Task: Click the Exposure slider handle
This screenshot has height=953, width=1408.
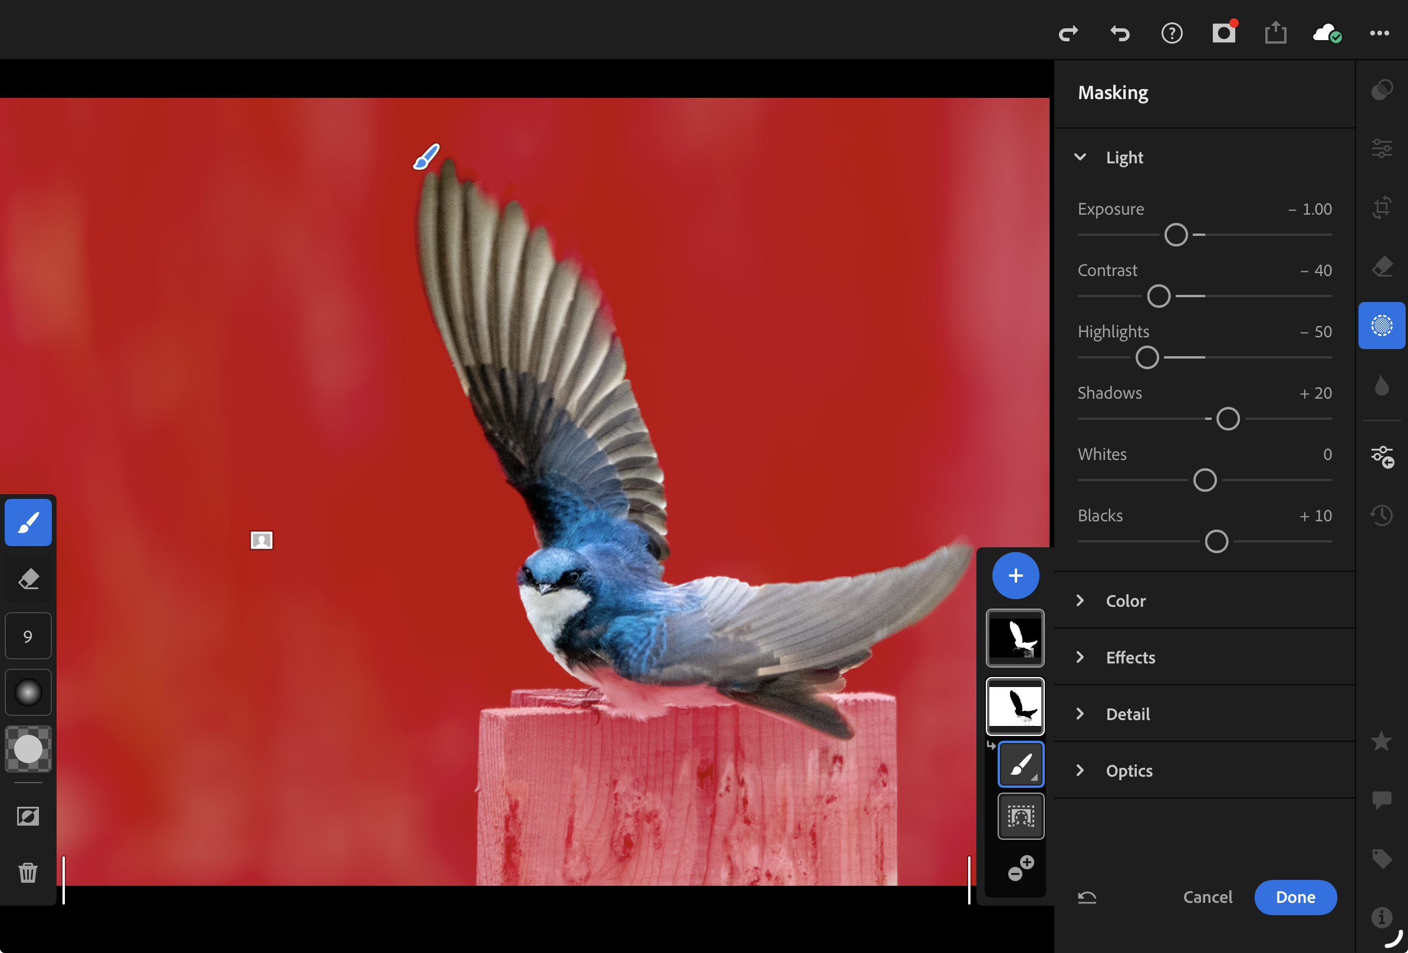Action: tap(1175, 235)
